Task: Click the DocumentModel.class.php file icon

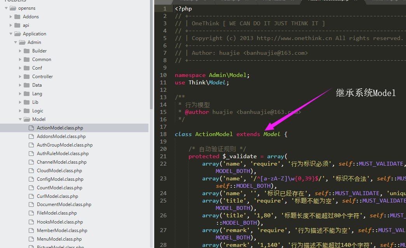Action: click(31, 204)
